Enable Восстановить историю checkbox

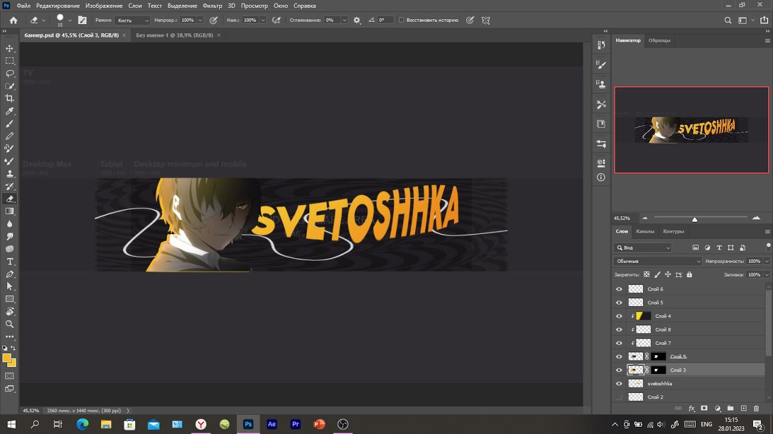coord(402,20)
